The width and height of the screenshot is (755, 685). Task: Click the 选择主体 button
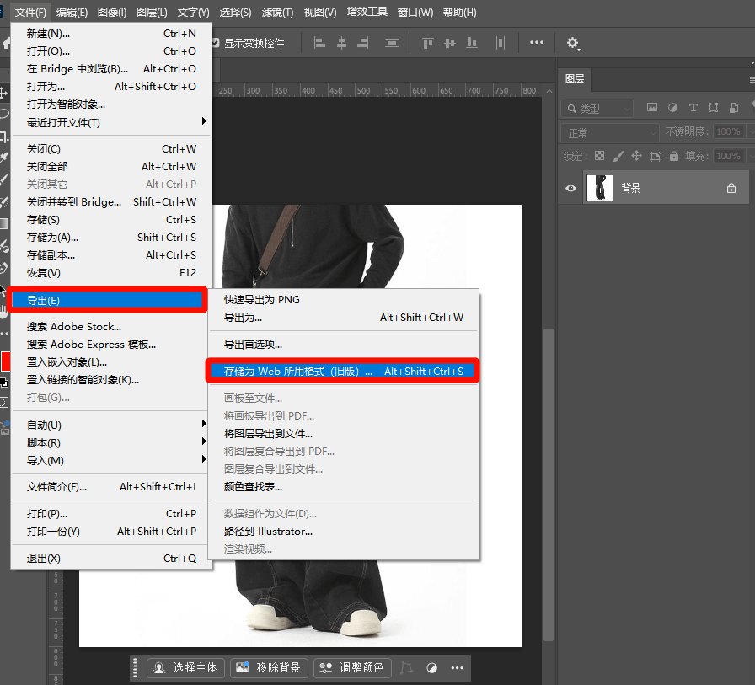click(x=185, y=667)
